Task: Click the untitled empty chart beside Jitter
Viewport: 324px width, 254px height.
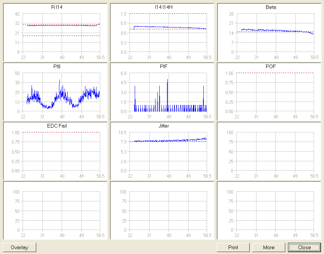Action: pos(275,151)
